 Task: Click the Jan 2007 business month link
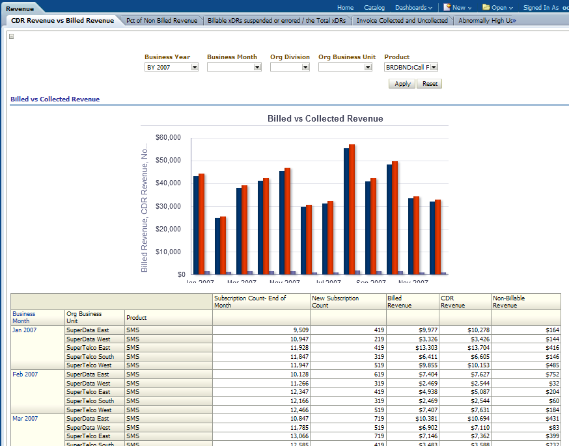(24, 330)
